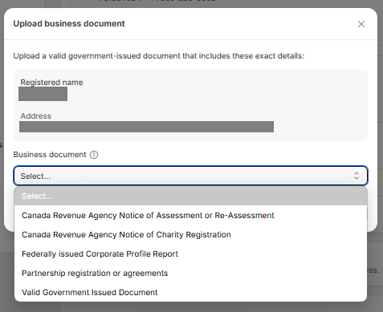Click the Upload business document title

pyautogui.click(x=69, y=23)
